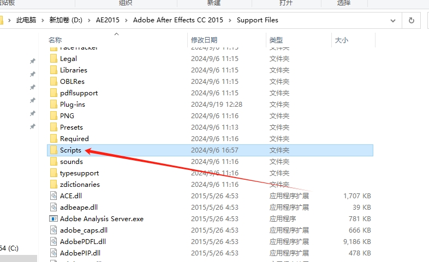Click the pin icon beside the Libraries row
429x262 pixels.
coord(33,74)
